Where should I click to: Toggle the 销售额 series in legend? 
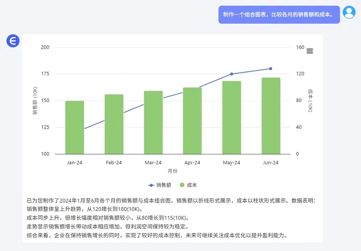point(160,185)
